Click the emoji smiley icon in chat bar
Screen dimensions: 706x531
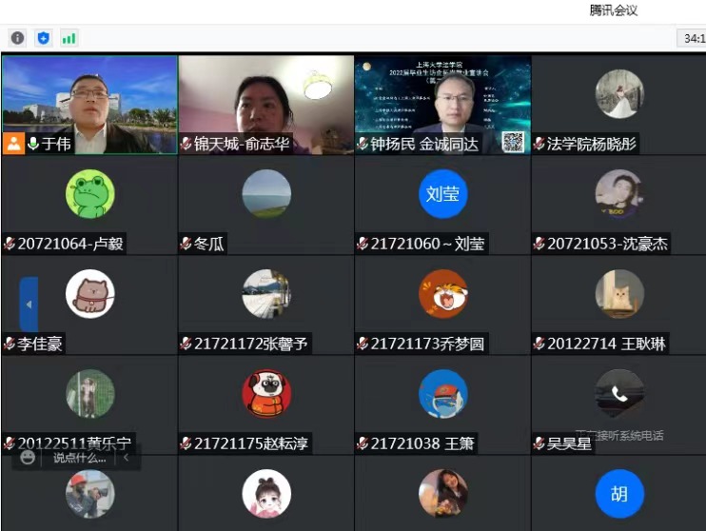click(28, 458)
